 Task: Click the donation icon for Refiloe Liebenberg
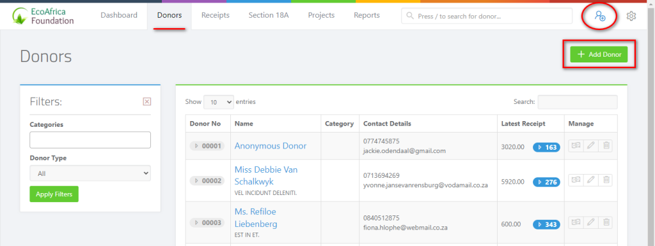tap(576, 222)
